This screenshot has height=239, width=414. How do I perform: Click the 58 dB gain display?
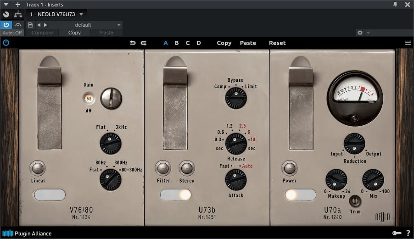click(89, 99)
